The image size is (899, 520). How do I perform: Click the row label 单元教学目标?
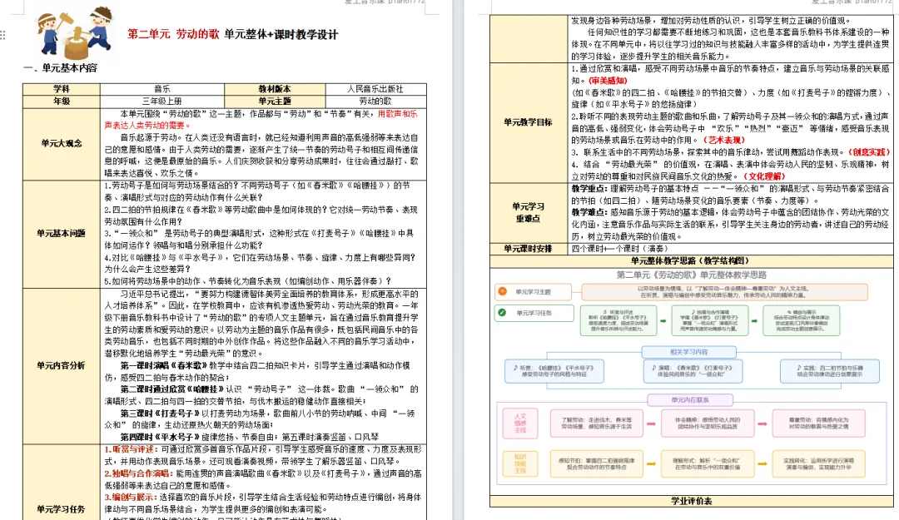coord(528,122)
